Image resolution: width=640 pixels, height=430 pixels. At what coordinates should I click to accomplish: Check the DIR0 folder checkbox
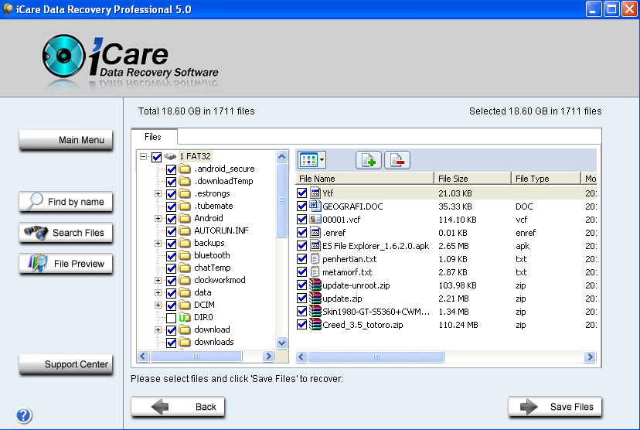point(171,318)
